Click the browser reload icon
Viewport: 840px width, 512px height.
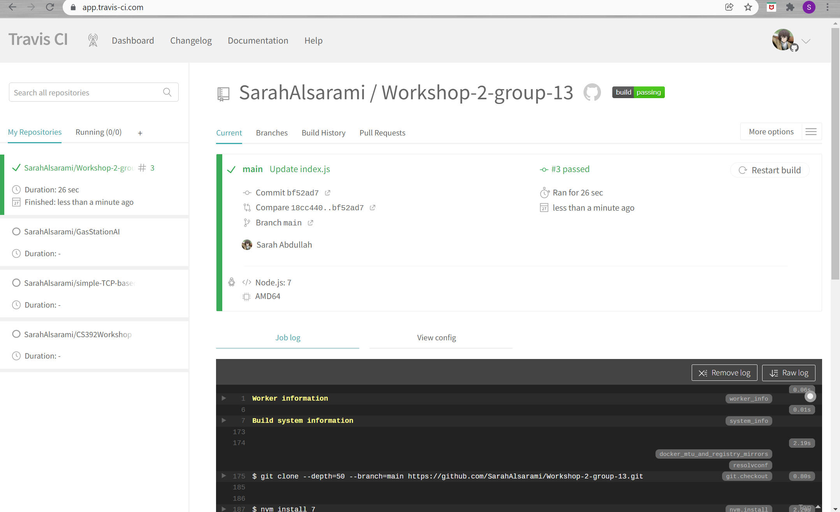pos(50,7)
